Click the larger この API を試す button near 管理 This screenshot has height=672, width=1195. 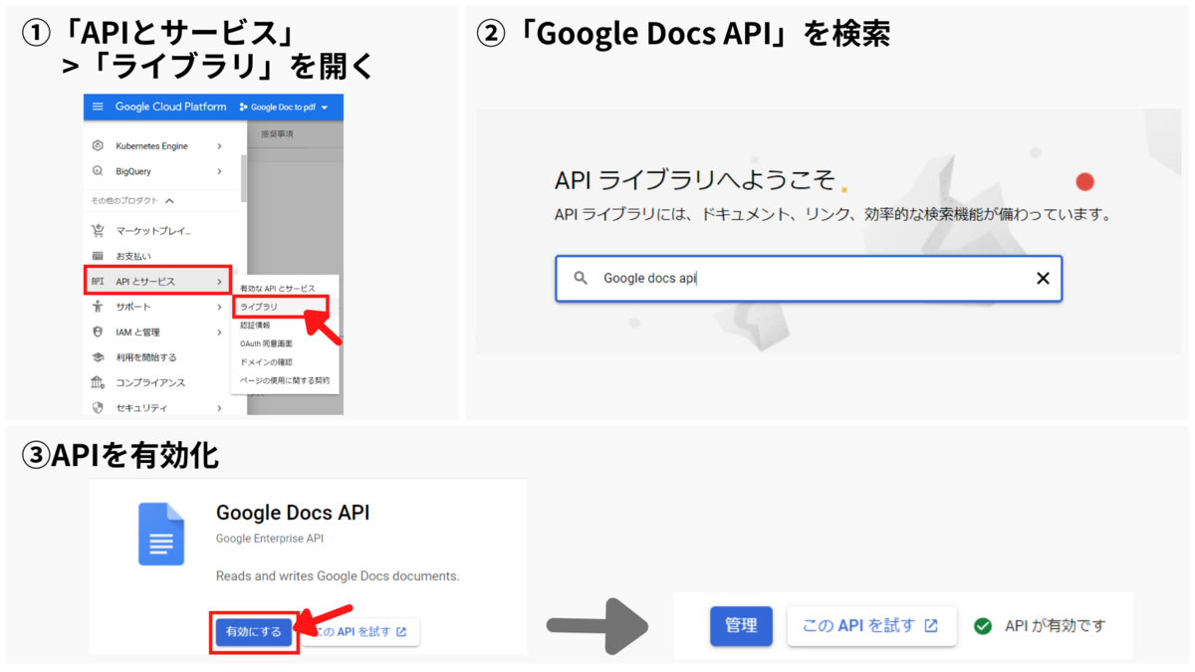pos(871,626)
